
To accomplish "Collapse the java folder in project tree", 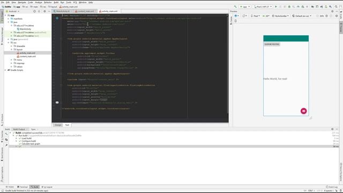I will [x=9, y=22].
